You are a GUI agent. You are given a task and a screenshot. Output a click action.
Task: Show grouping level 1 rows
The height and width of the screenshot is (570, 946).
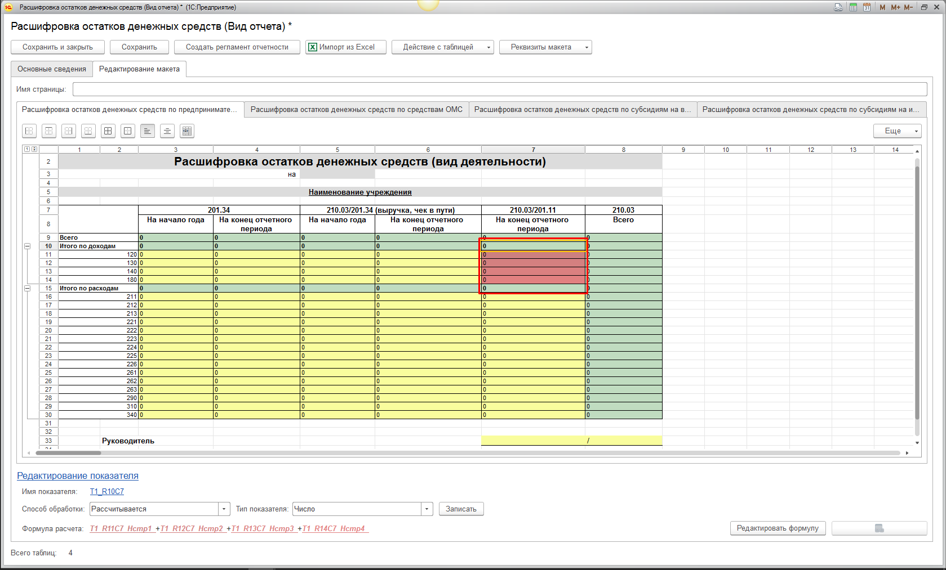(x=26, y=149)
